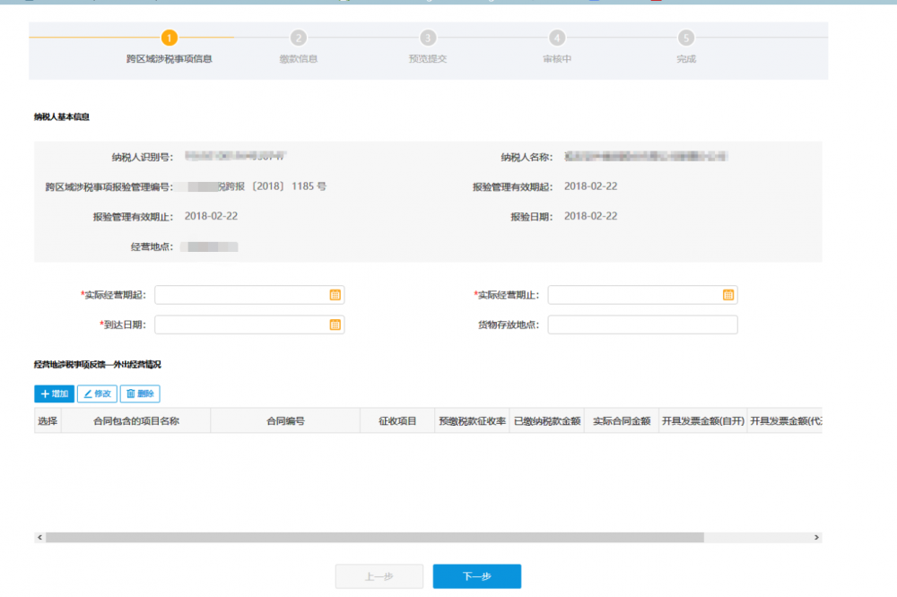
Task: Click the 到达日期 input box
Action: [x=240, y=324]
